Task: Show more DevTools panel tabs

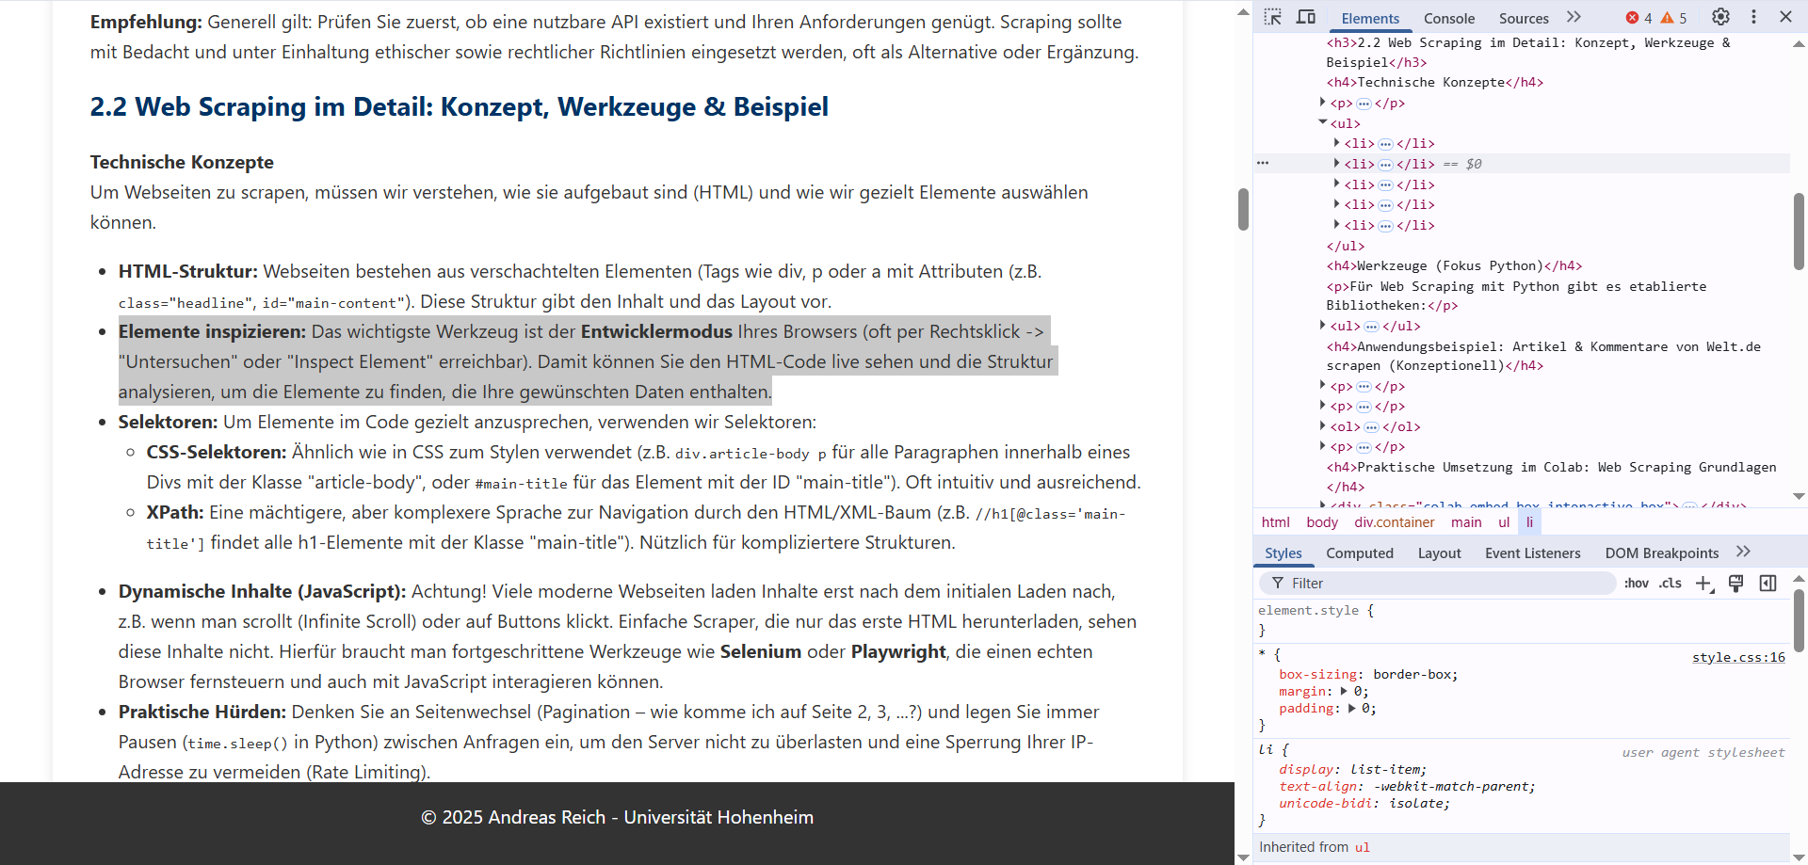Action: pyautogui.click(x=1574, y=17)
